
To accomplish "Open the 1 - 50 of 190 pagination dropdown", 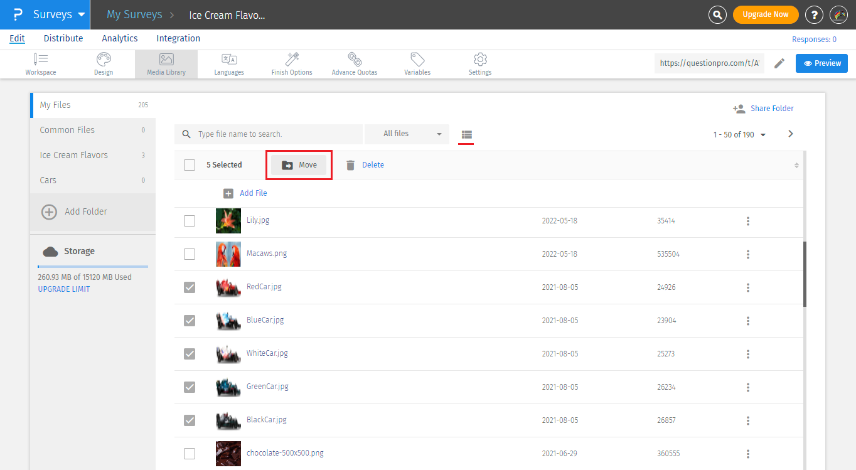I will coord(739,134).
